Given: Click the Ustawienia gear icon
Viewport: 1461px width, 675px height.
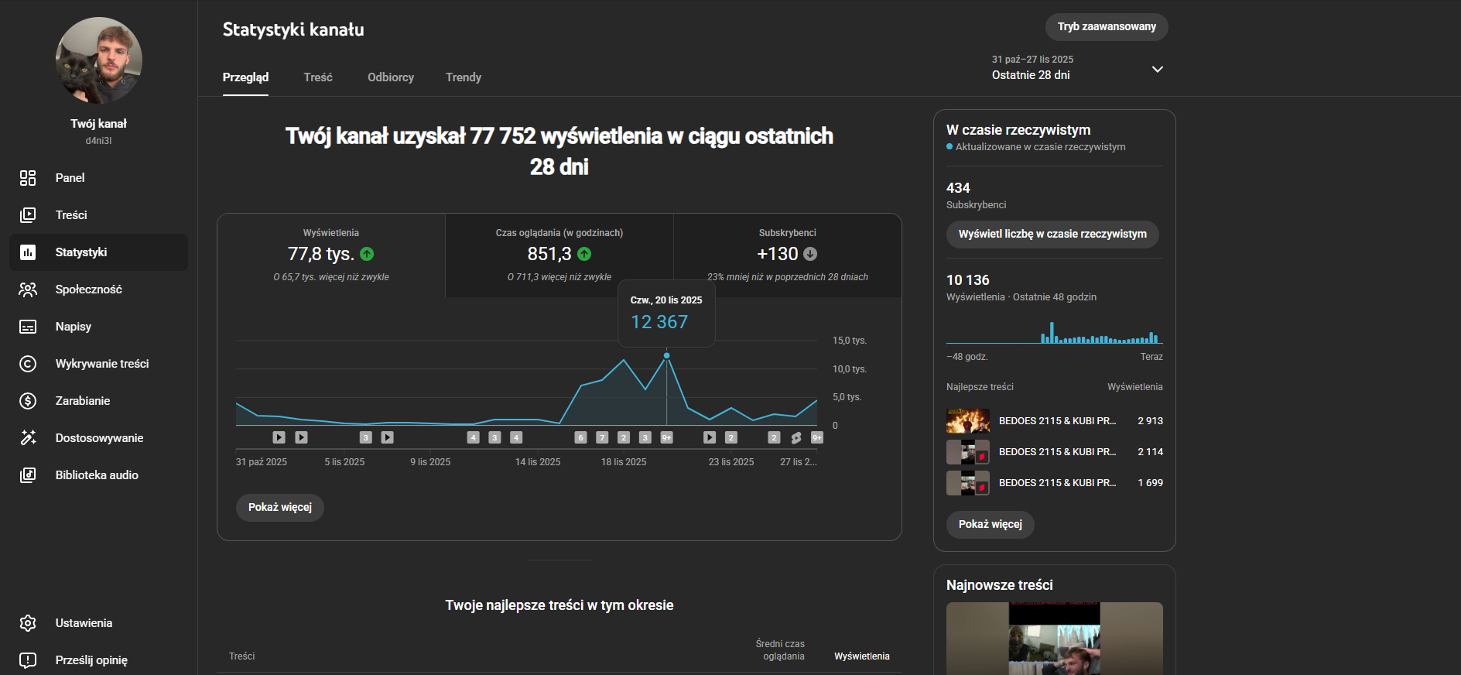Looking at the screenshot, I should 28,623.
